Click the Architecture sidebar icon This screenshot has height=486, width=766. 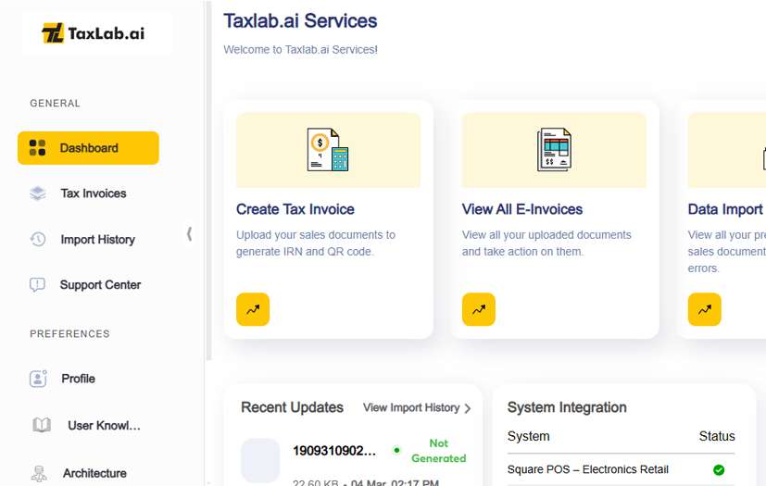coord(38,474)
